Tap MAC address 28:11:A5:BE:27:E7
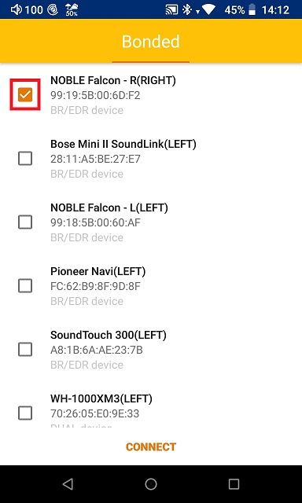The image size is (302, 503). tap(95, 159)
